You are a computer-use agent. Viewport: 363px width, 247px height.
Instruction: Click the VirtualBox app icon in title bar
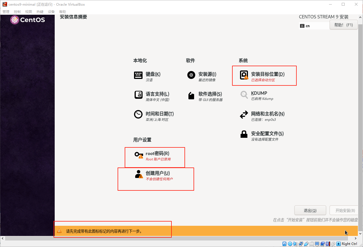point(5,4)
